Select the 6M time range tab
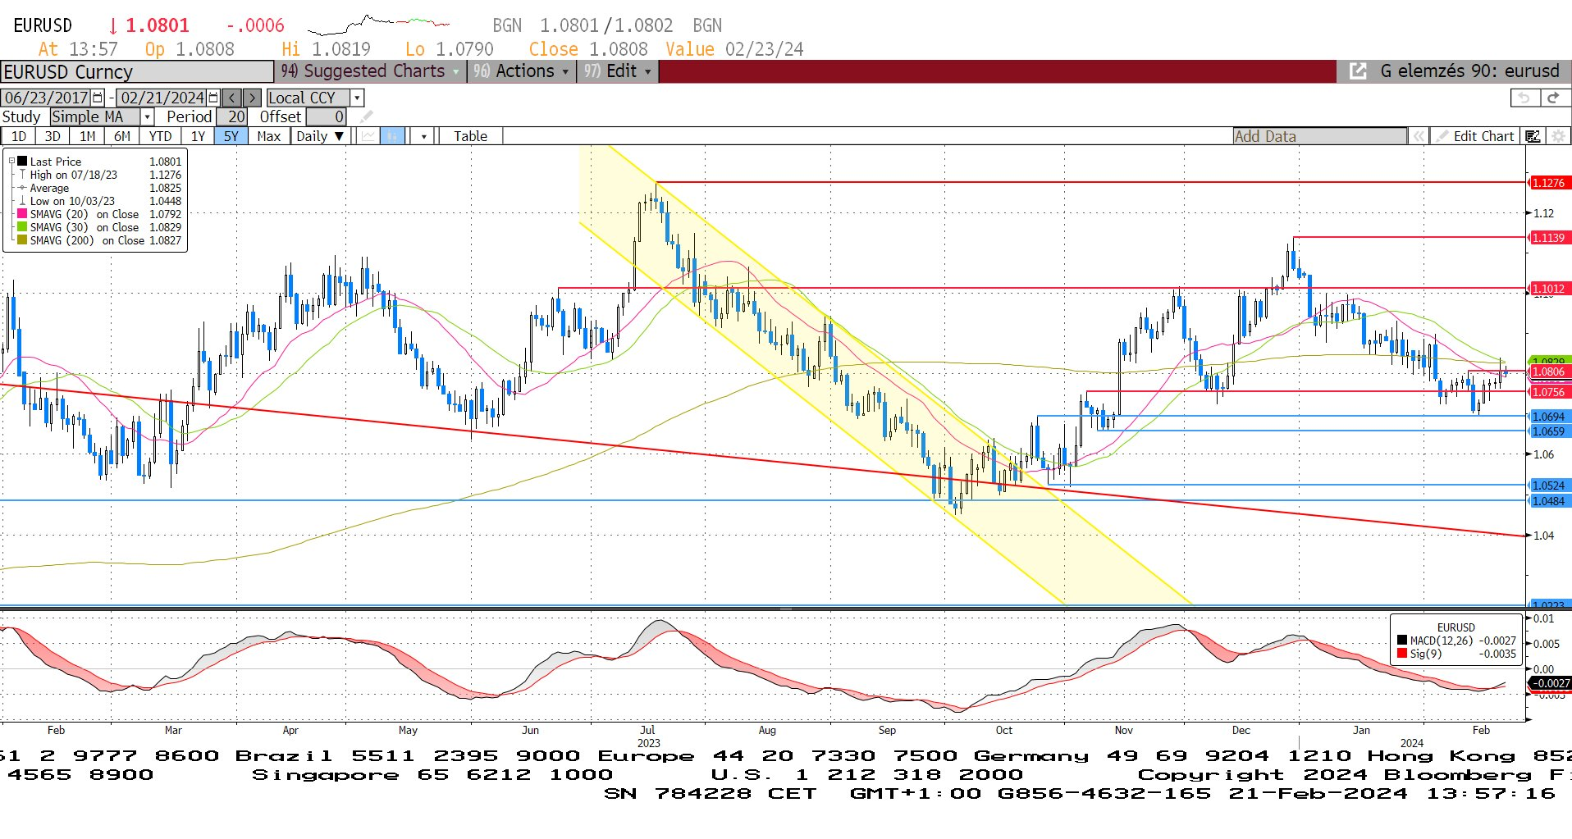Viewport: 1572px width, 839px height. pos(121,136)
